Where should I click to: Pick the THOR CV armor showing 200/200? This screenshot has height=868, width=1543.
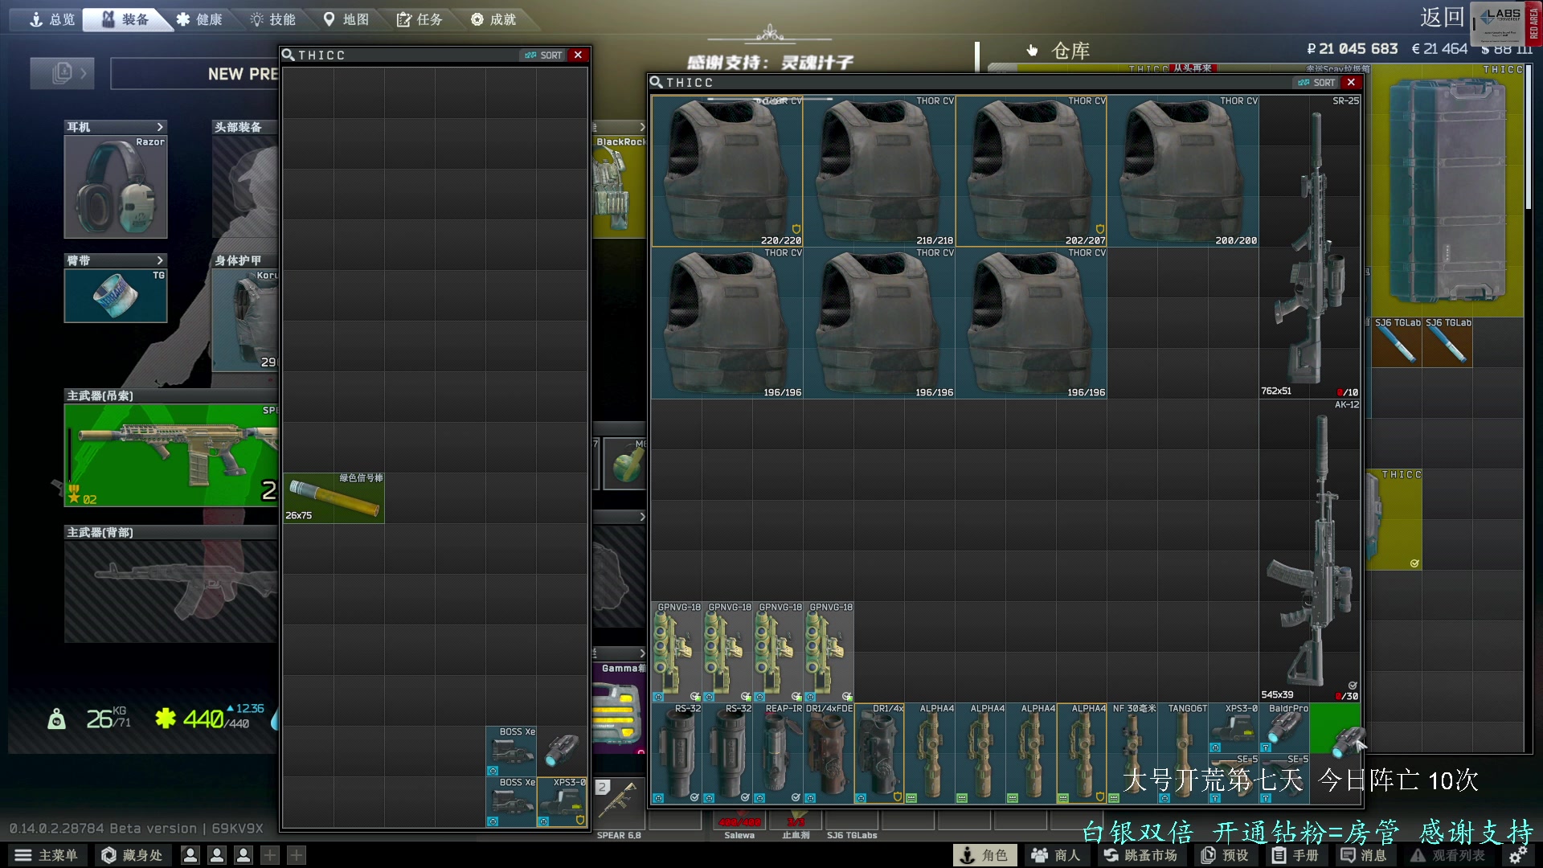[x=1183, y=171]
